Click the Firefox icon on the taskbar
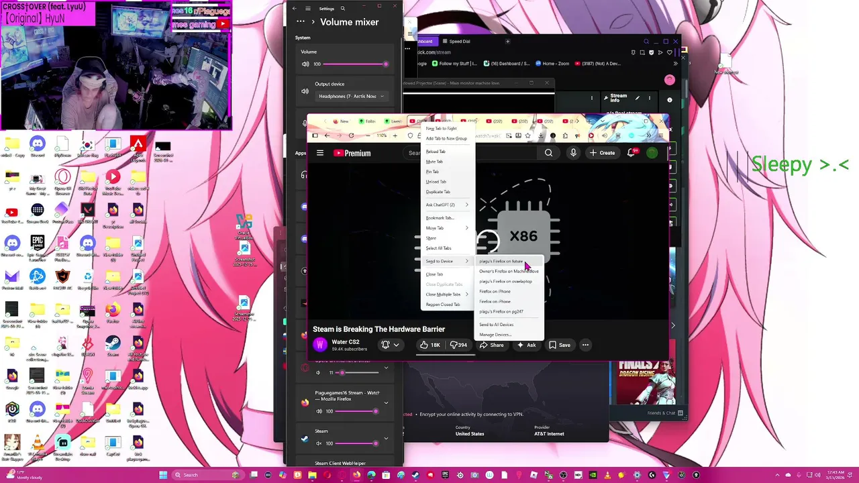The height and width of the screenshot is (483, 859). pos(356,475)
